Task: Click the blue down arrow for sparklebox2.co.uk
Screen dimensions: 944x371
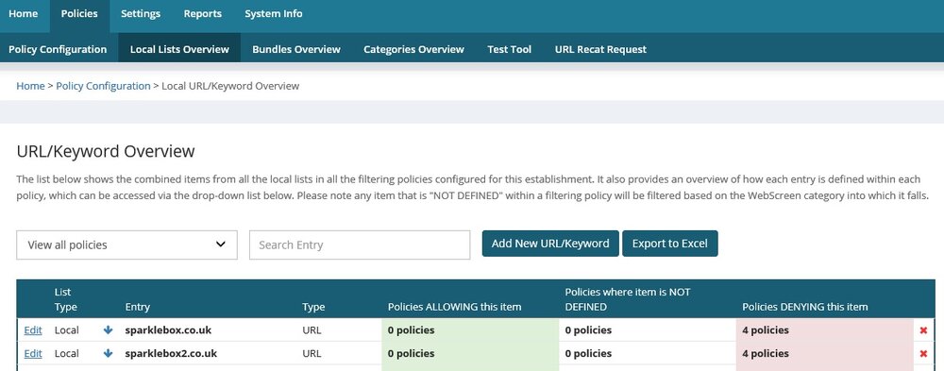Action: (109, 353)
